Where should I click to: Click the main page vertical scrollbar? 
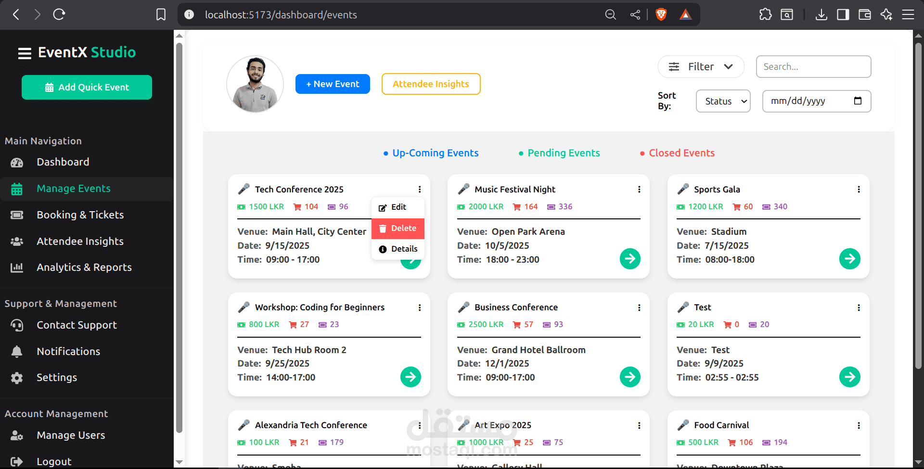click(918, 207)
